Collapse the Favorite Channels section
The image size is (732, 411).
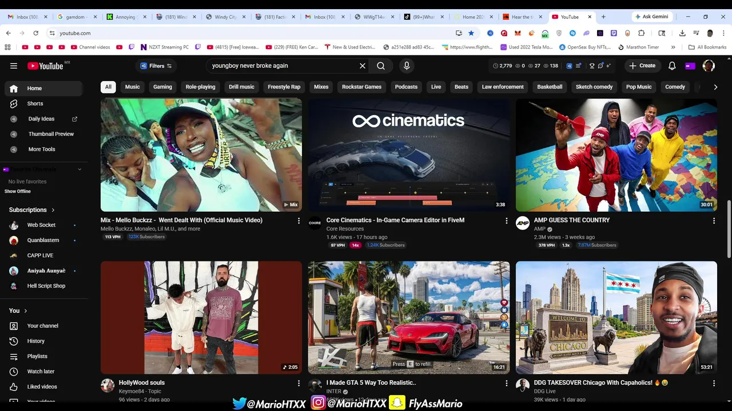[79, 170]
